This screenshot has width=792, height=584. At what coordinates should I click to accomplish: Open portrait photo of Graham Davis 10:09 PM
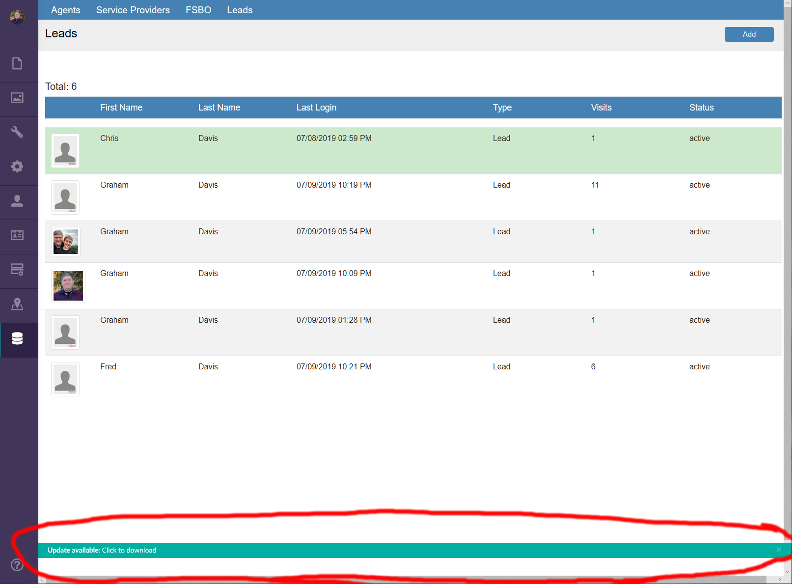click(x=68, y=286)
